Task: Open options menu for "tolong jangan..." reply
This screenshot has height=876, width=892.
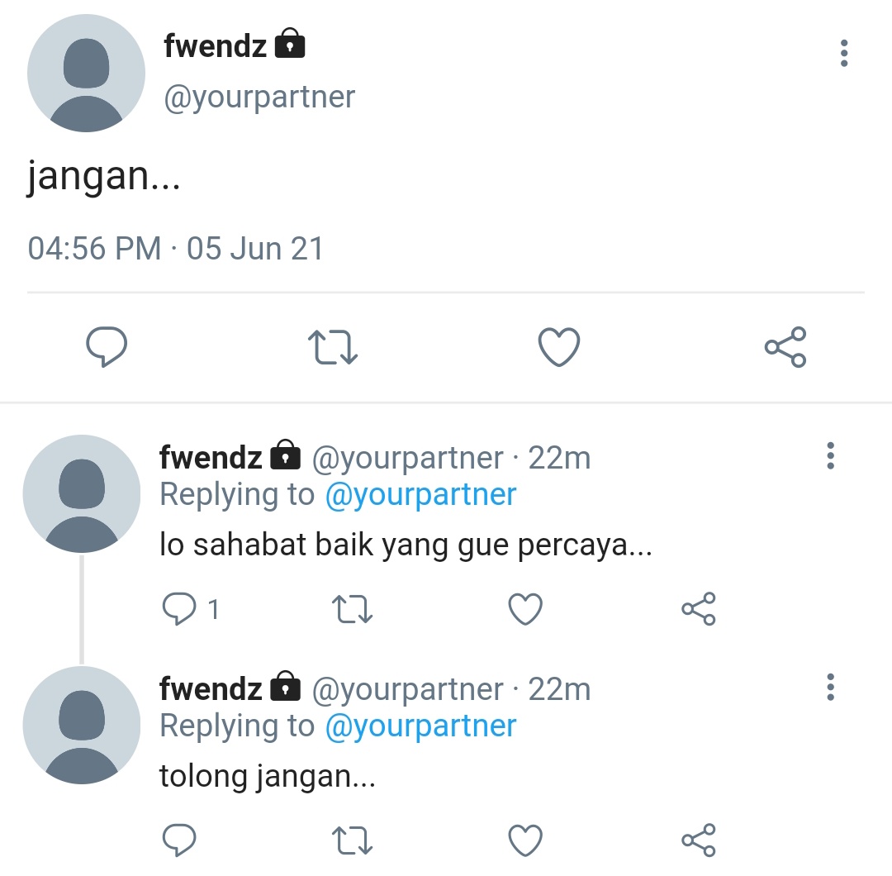Action: coord(831,687)
